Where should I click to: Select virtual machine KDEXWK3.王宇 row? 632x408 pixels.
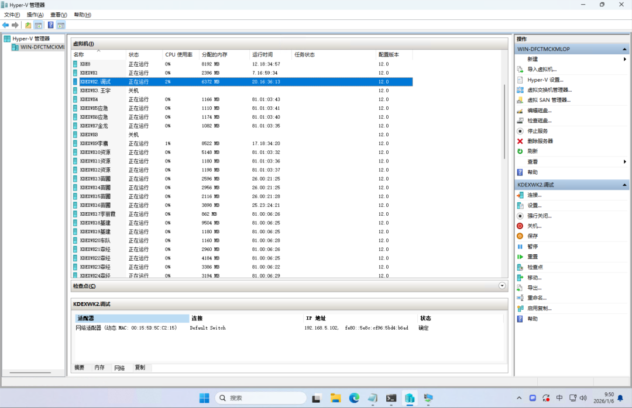click(x=242, y=91)
